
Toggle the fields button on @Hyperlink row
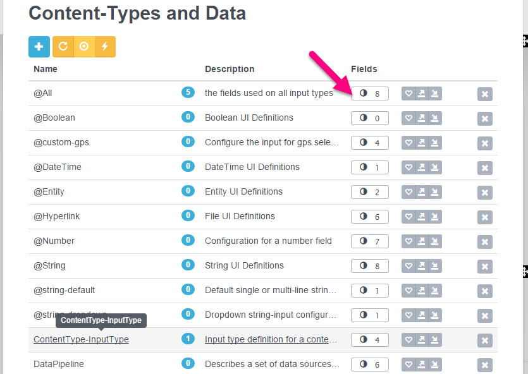pyautogui.click(x=369, y=216)
